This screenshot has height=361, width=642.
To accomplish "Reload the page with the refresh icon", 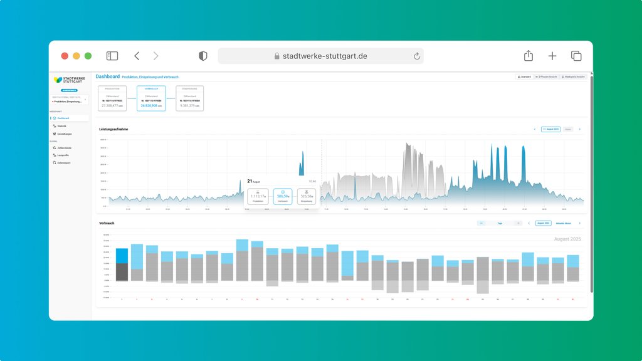I will [x=417, y=56].
